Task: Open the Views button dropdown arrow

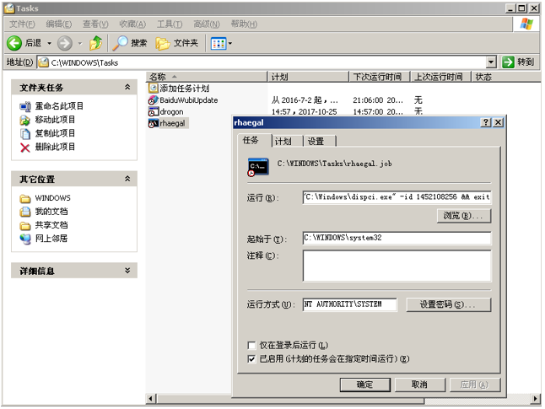Action: (x=230, y=44)
